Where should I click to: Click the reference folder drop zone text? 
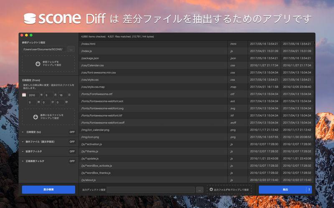(x=52, y=64)
